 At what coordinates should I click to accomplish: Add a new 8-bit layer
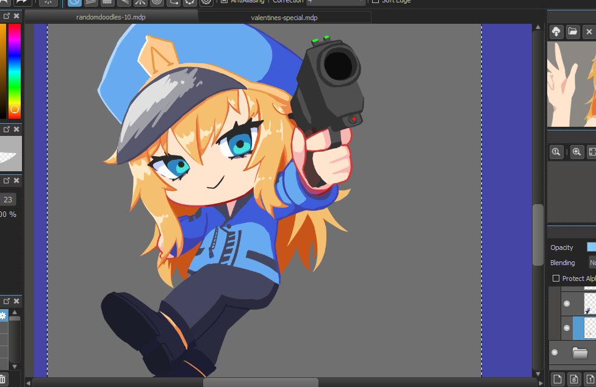coord(574,379)
